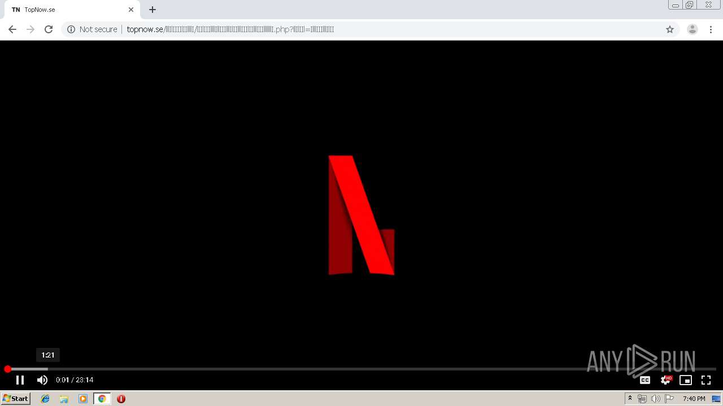The height and width of the screenshot is (406, 723).
Task: Show hidden system tray icons
Action: [x=630, y=399]
